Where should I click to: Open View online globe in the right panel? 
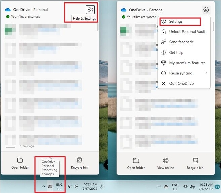click(x=166, y=161)
